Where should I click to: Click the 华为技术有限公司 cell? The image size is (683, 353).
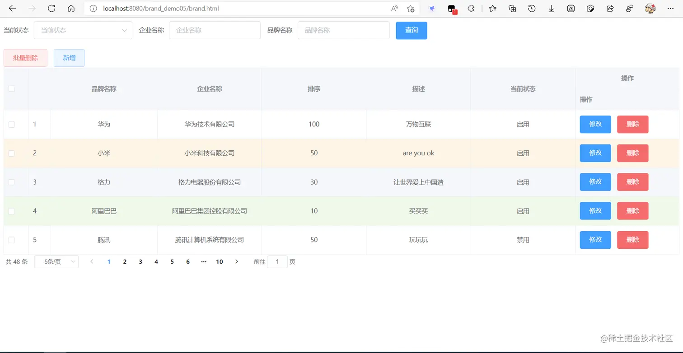tap(210, 124)
